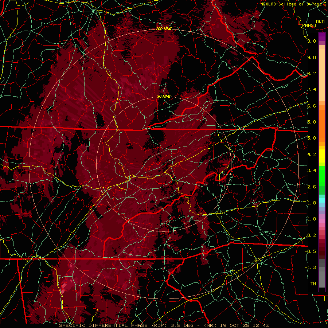
Task: Click the 5.0 value on the color scale
Action: coord(312,138)
